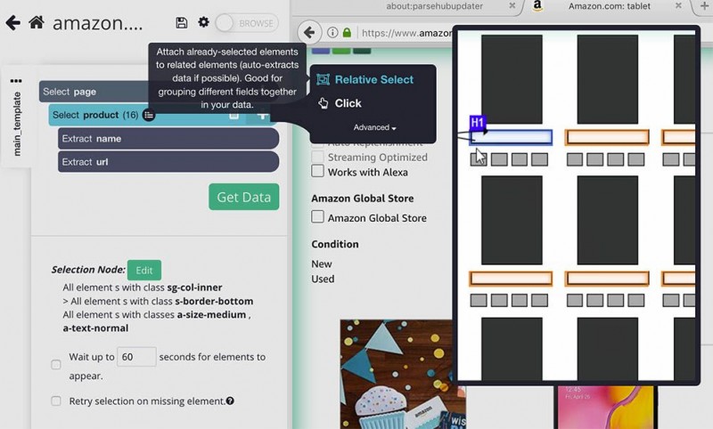Click the Relative Select icon
Screen dimensions: 713x429
(323, 79)
